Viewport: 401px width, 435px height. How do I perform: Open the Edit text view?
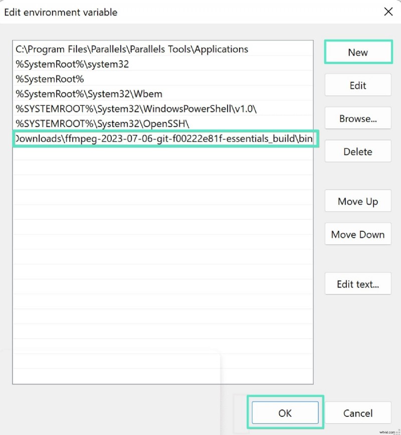coord(358,284)
